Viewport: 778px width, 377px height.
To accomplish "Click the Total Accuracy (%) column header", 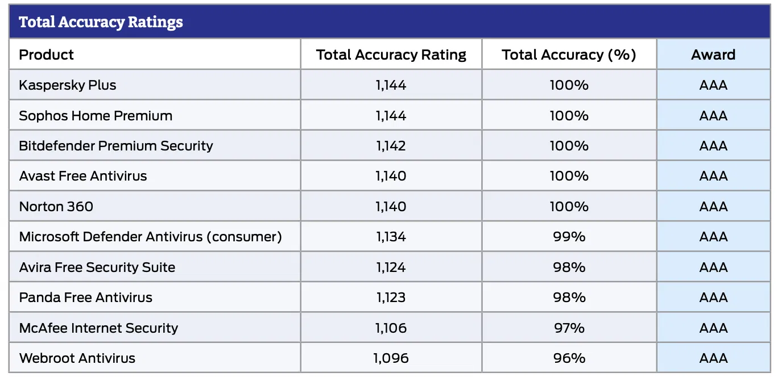I will point(569,55).
